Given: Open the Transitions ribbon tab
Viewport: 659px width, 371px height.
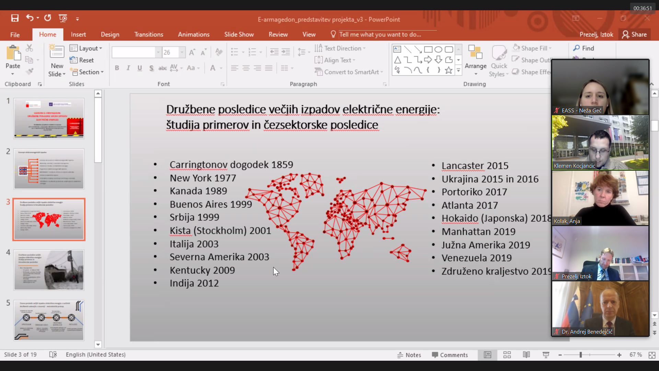Looking at the screenshot, I should click(149, 34).
